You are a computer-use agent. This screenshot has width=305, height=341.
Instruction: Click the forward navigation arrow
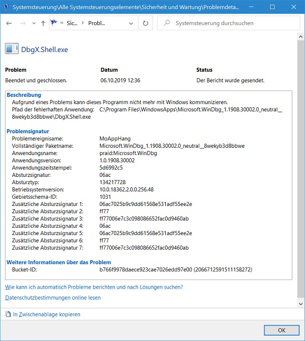coord(23,23)
